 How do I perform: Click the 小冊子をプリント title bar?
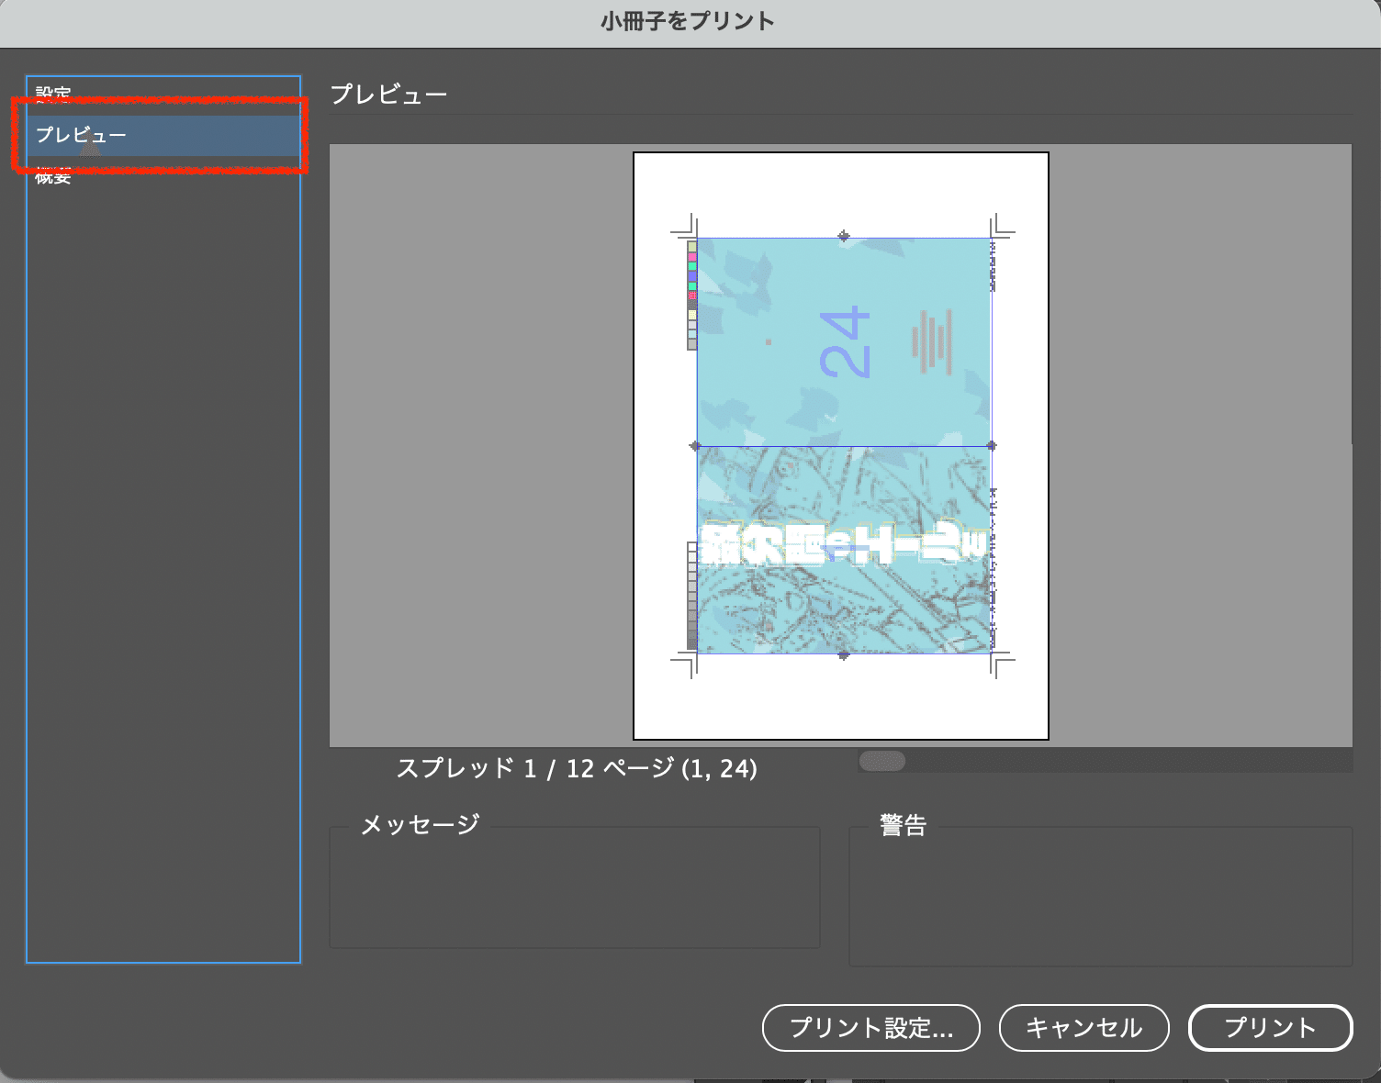(x=690, y=20)
